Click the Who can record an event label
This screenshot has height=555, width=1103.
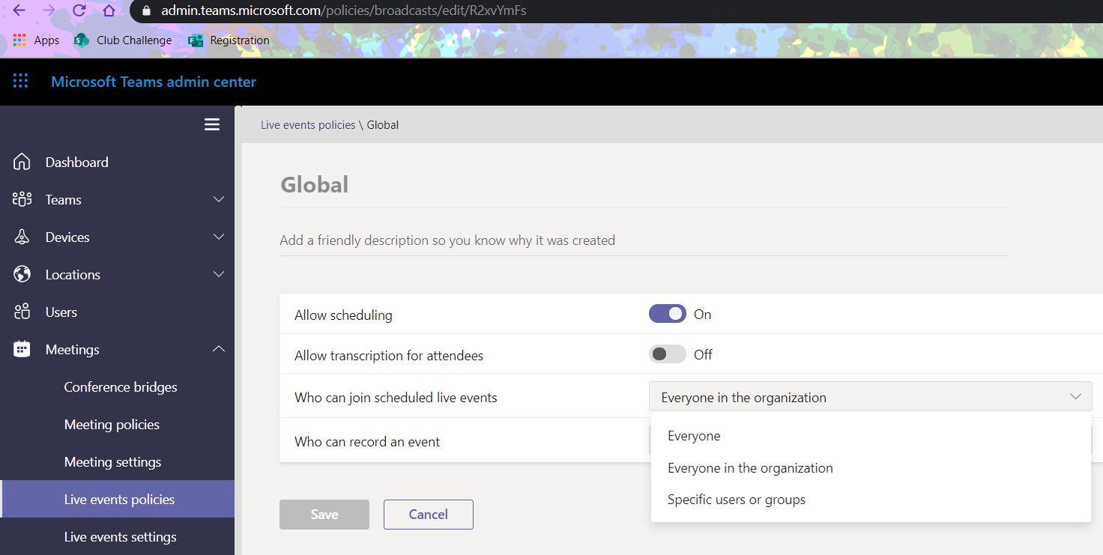[x=367, y=441]
